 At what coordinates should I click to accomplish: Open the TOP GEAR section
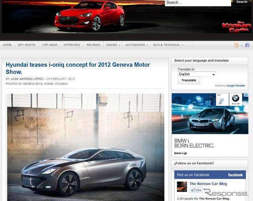click(x=49, y=45)
